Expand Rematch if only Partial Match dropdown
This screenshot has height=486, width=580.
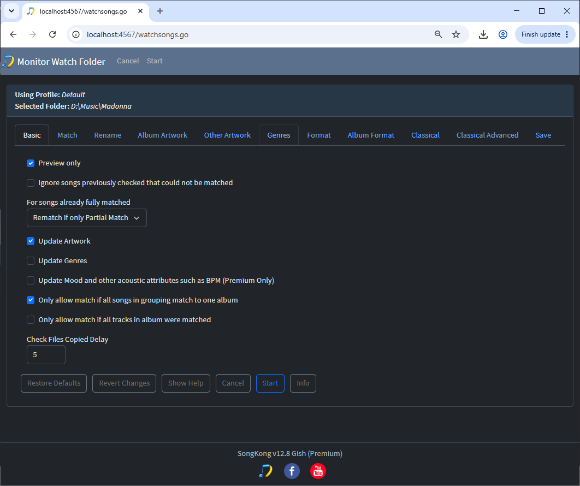tap(86, 218)
